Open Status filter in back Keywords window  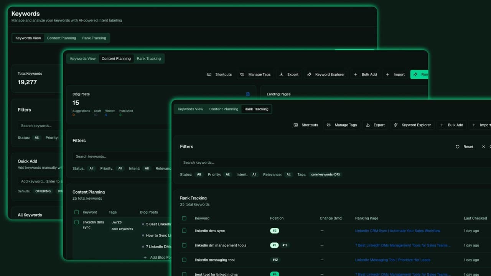click(36, 138)
